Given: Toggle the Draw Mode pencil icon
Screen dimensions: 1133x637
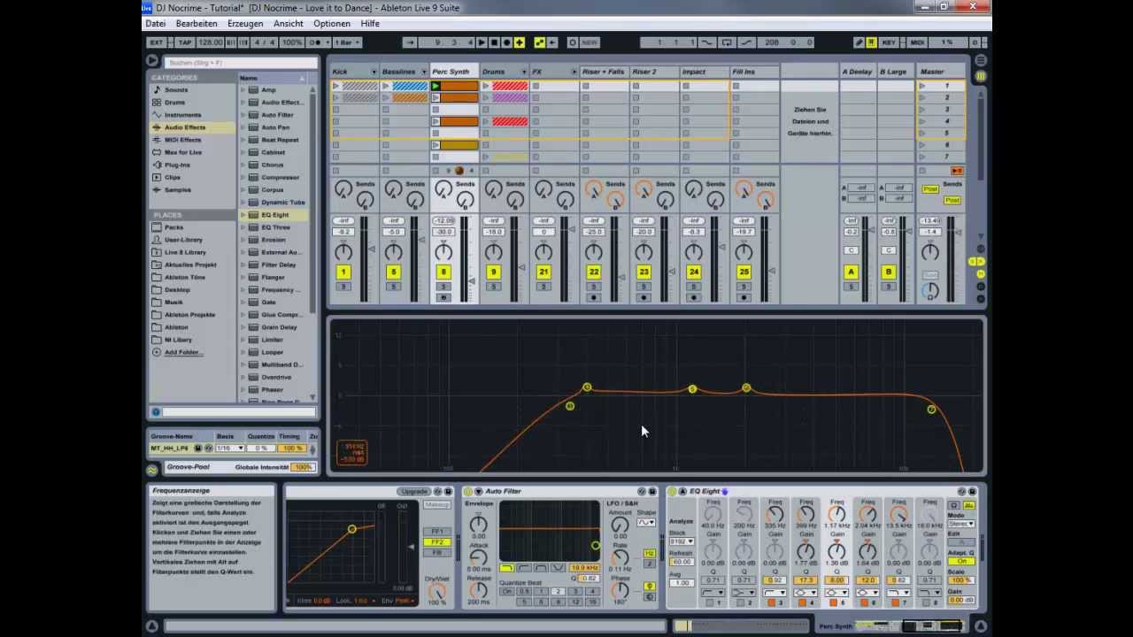Looking at the screenshot, I should tap(859, 42).
